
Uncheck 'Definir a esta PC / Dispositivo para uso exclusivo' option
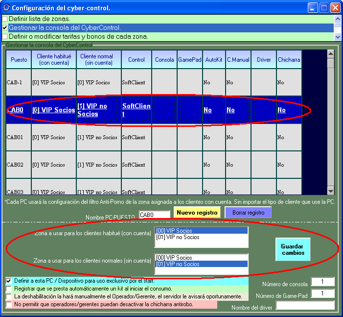9,281
